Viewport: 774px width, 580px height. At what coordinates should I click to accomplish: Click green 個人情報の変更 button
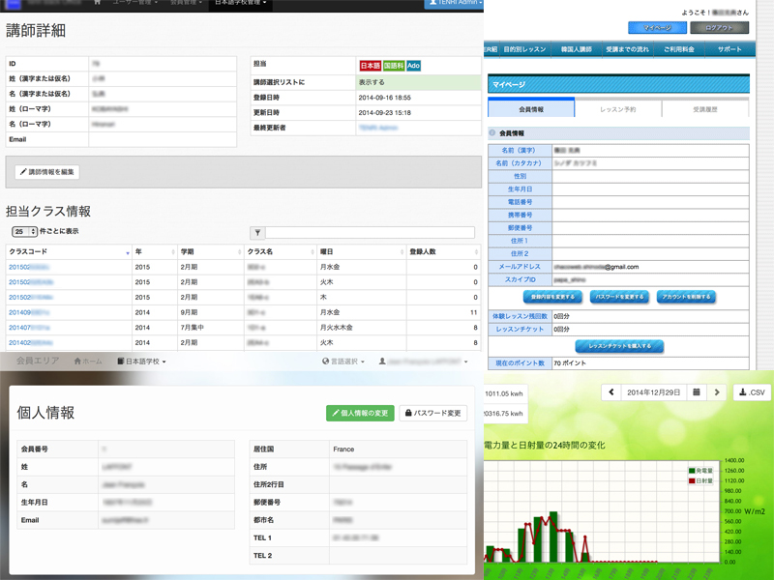[x=360, y=413]
